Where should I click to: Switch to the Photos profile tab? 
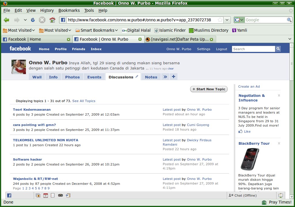(x=72, y=77)
